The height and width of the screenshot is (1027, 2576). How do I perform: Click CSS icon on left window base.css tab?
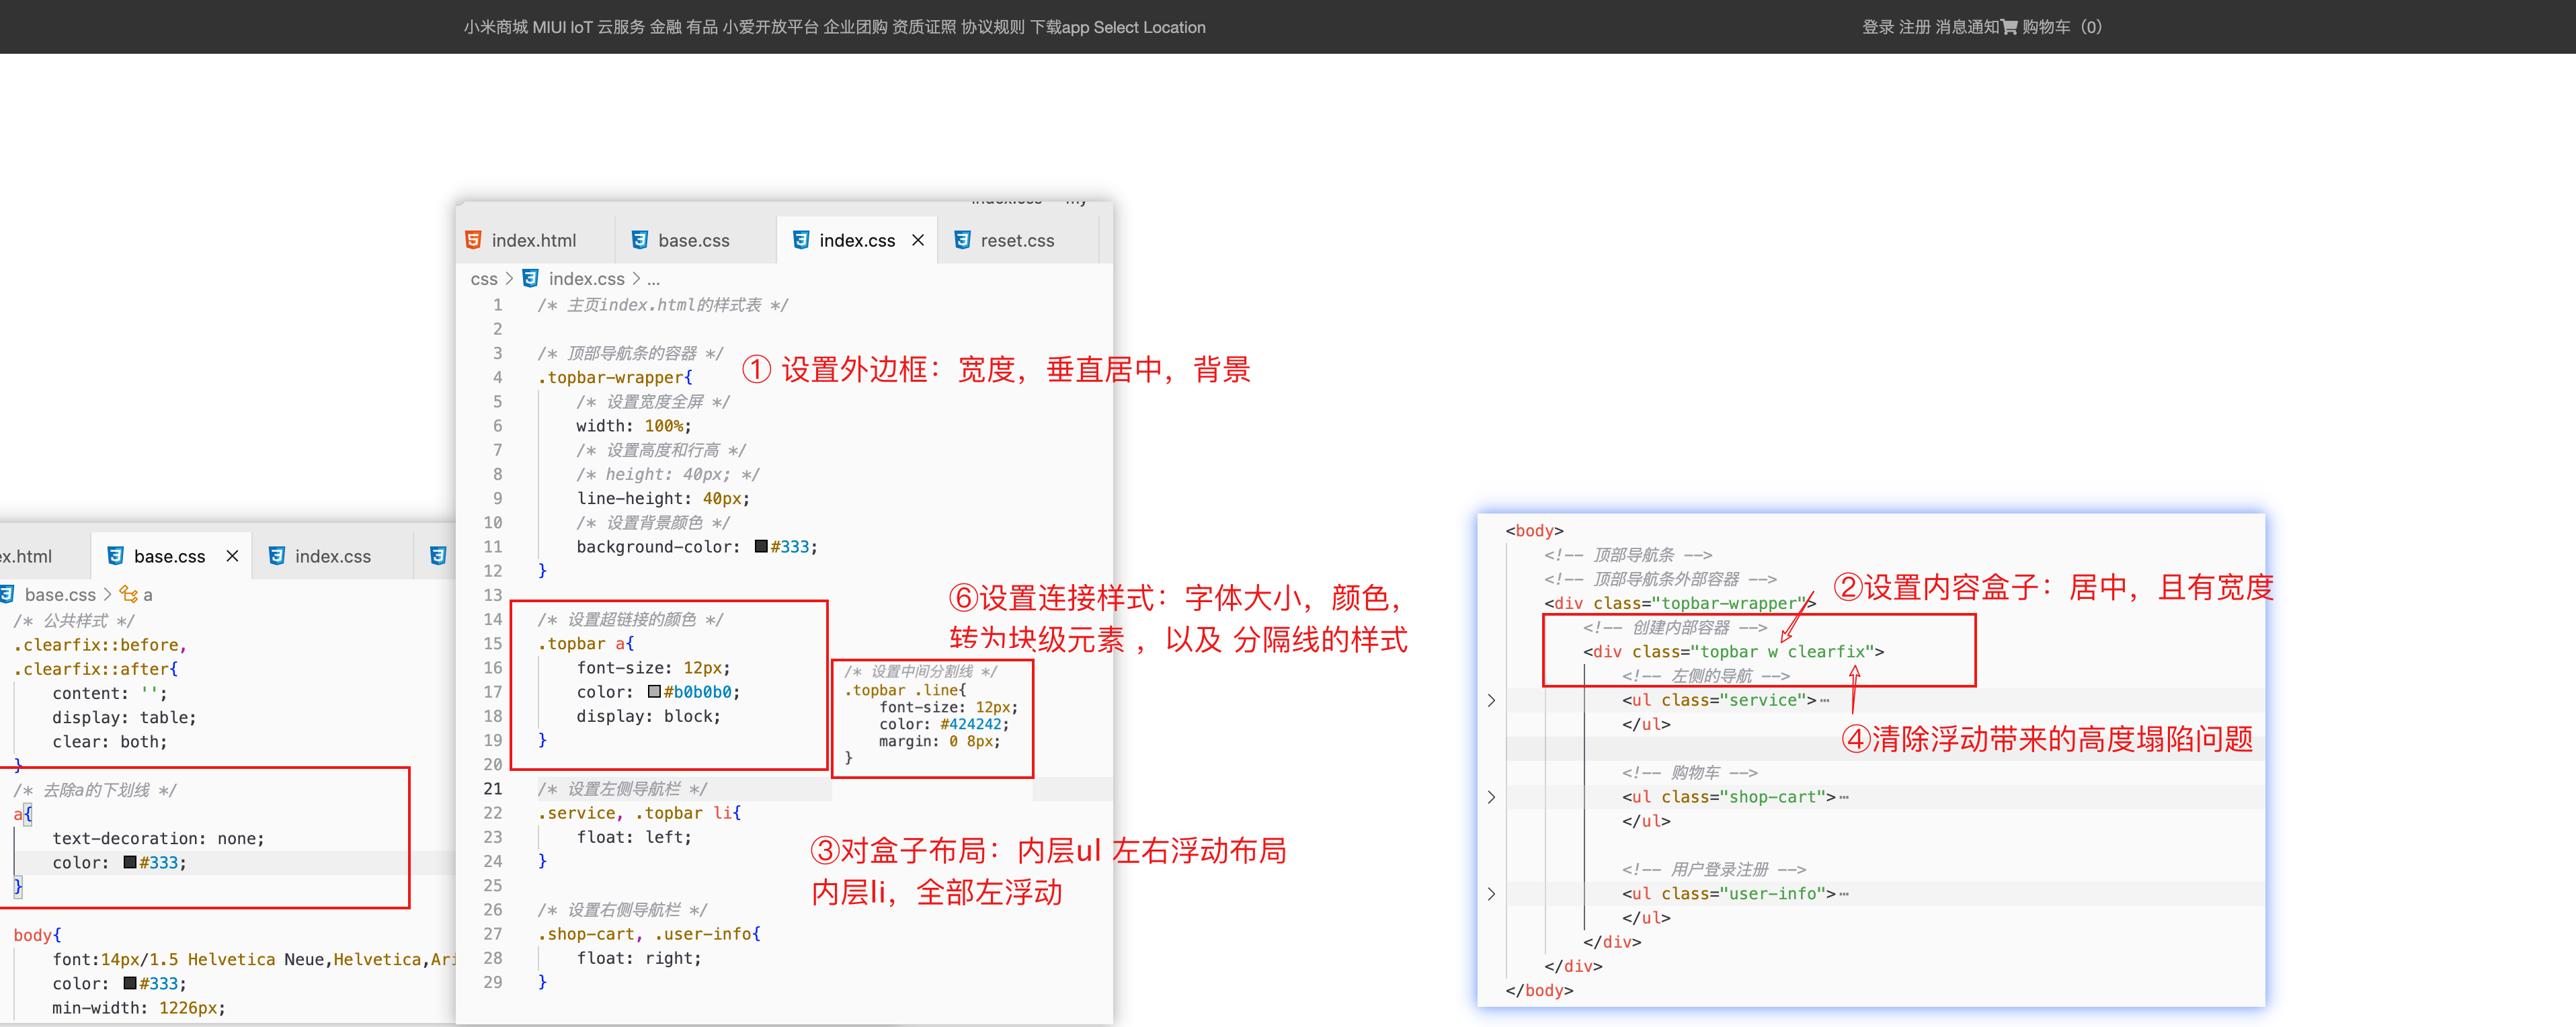(x=116, y=556)
